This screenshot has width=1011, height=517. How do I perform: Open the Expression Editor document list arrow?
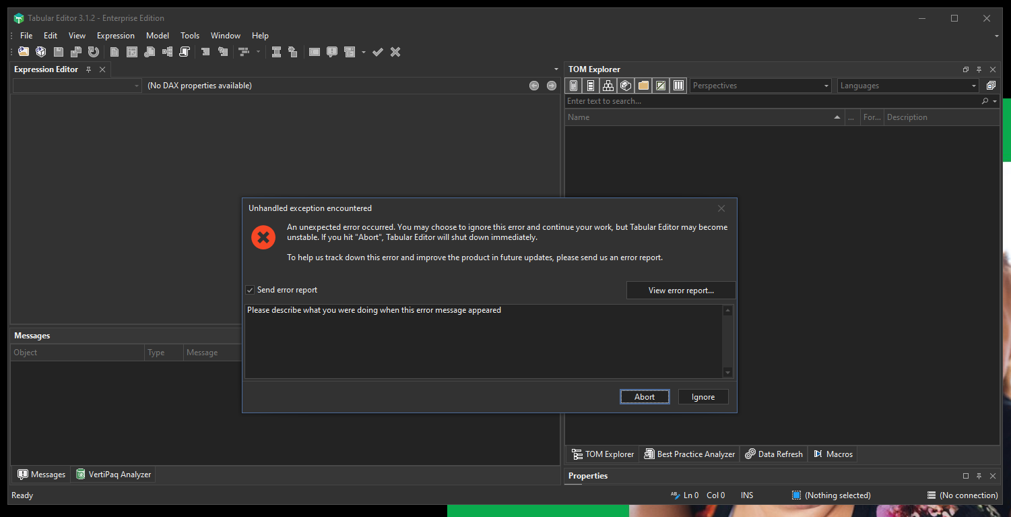(556, 69)
